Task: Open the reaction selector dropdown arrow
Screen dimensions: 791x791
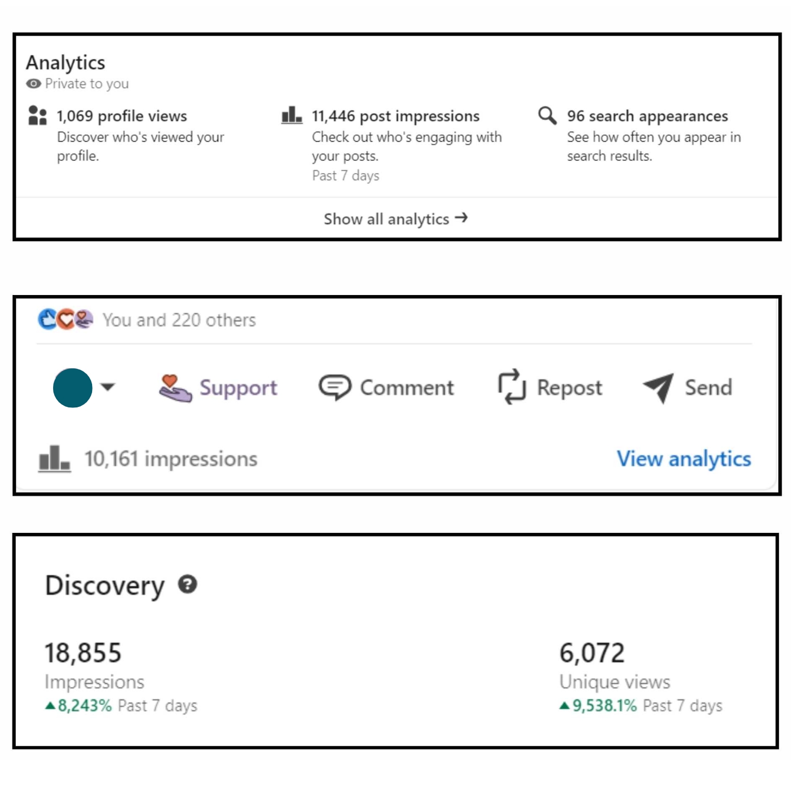Action: 108,389
